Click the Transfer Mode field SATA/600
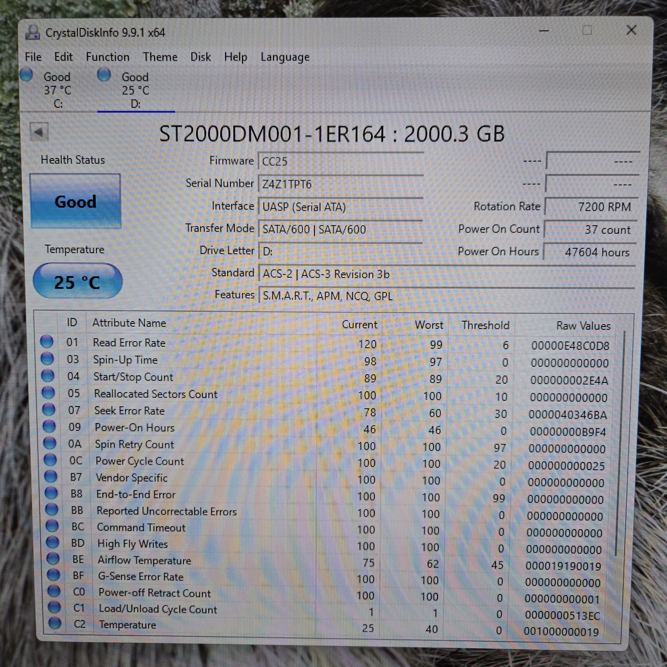Screen dimensions: 667x667 point(341,229)
